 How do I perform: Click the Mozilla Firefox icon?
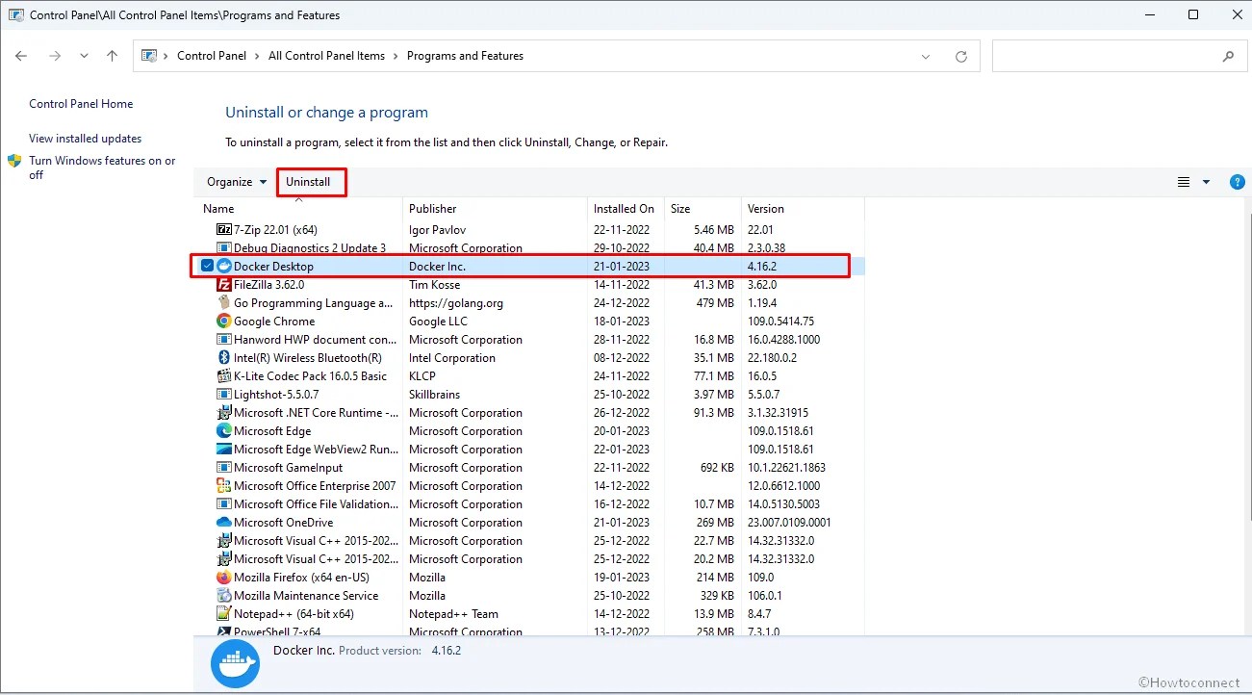click(x=223, y=577)
